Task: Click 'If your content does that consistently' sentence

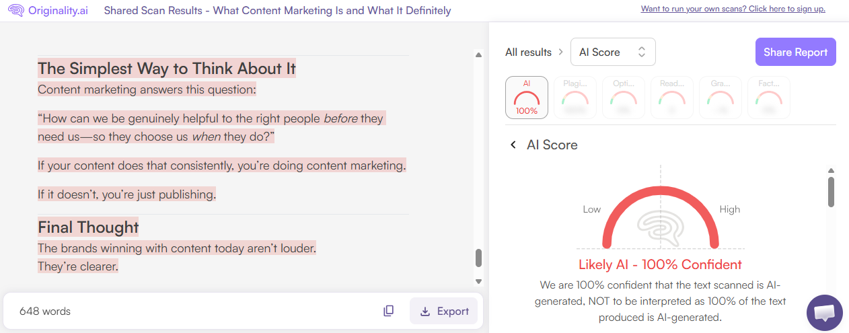Action: coord(222,165)
